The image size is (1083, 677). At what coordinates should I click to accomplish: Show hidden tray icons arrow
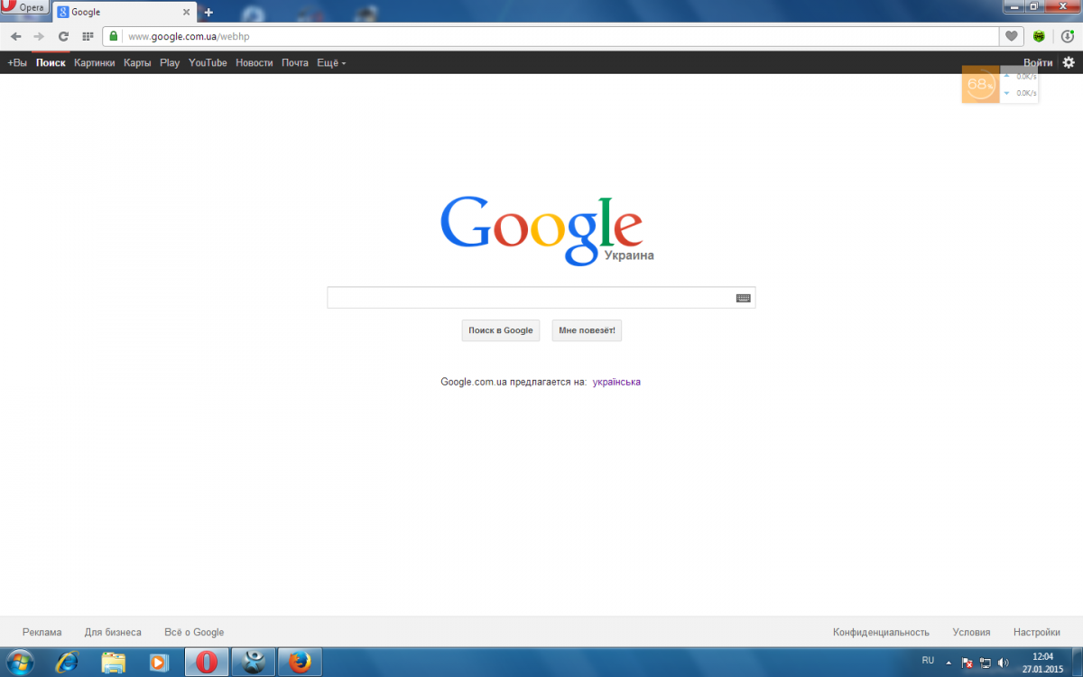[x=950, y=663]
